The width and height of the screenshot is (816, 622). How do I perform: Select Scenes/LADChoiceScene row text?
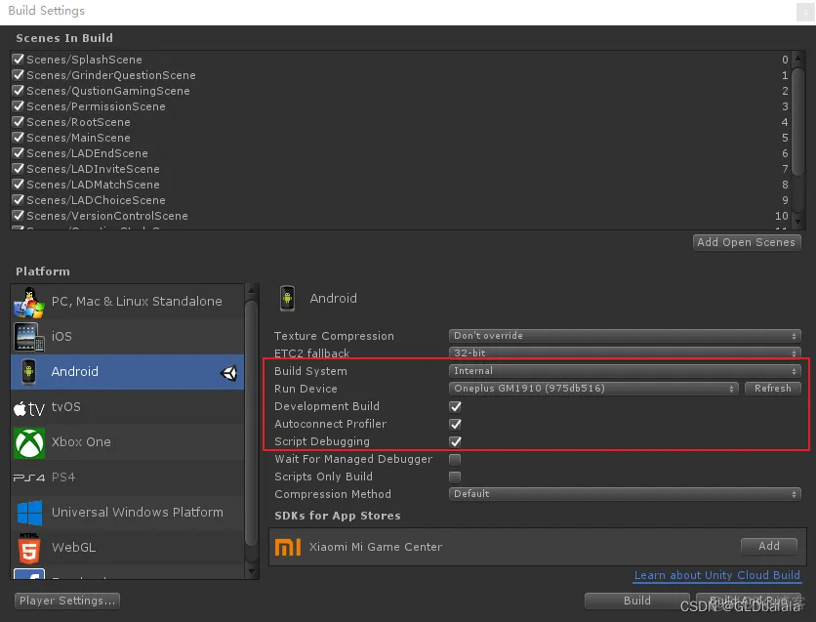pyautogui.click(x=96, y=200)
